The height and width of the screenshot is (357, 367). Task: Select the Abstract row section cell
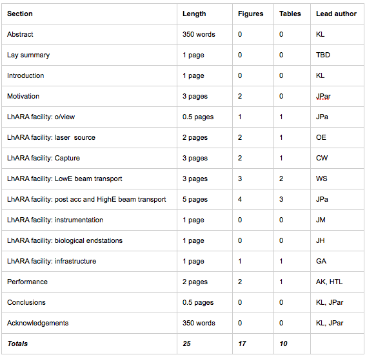89,34
